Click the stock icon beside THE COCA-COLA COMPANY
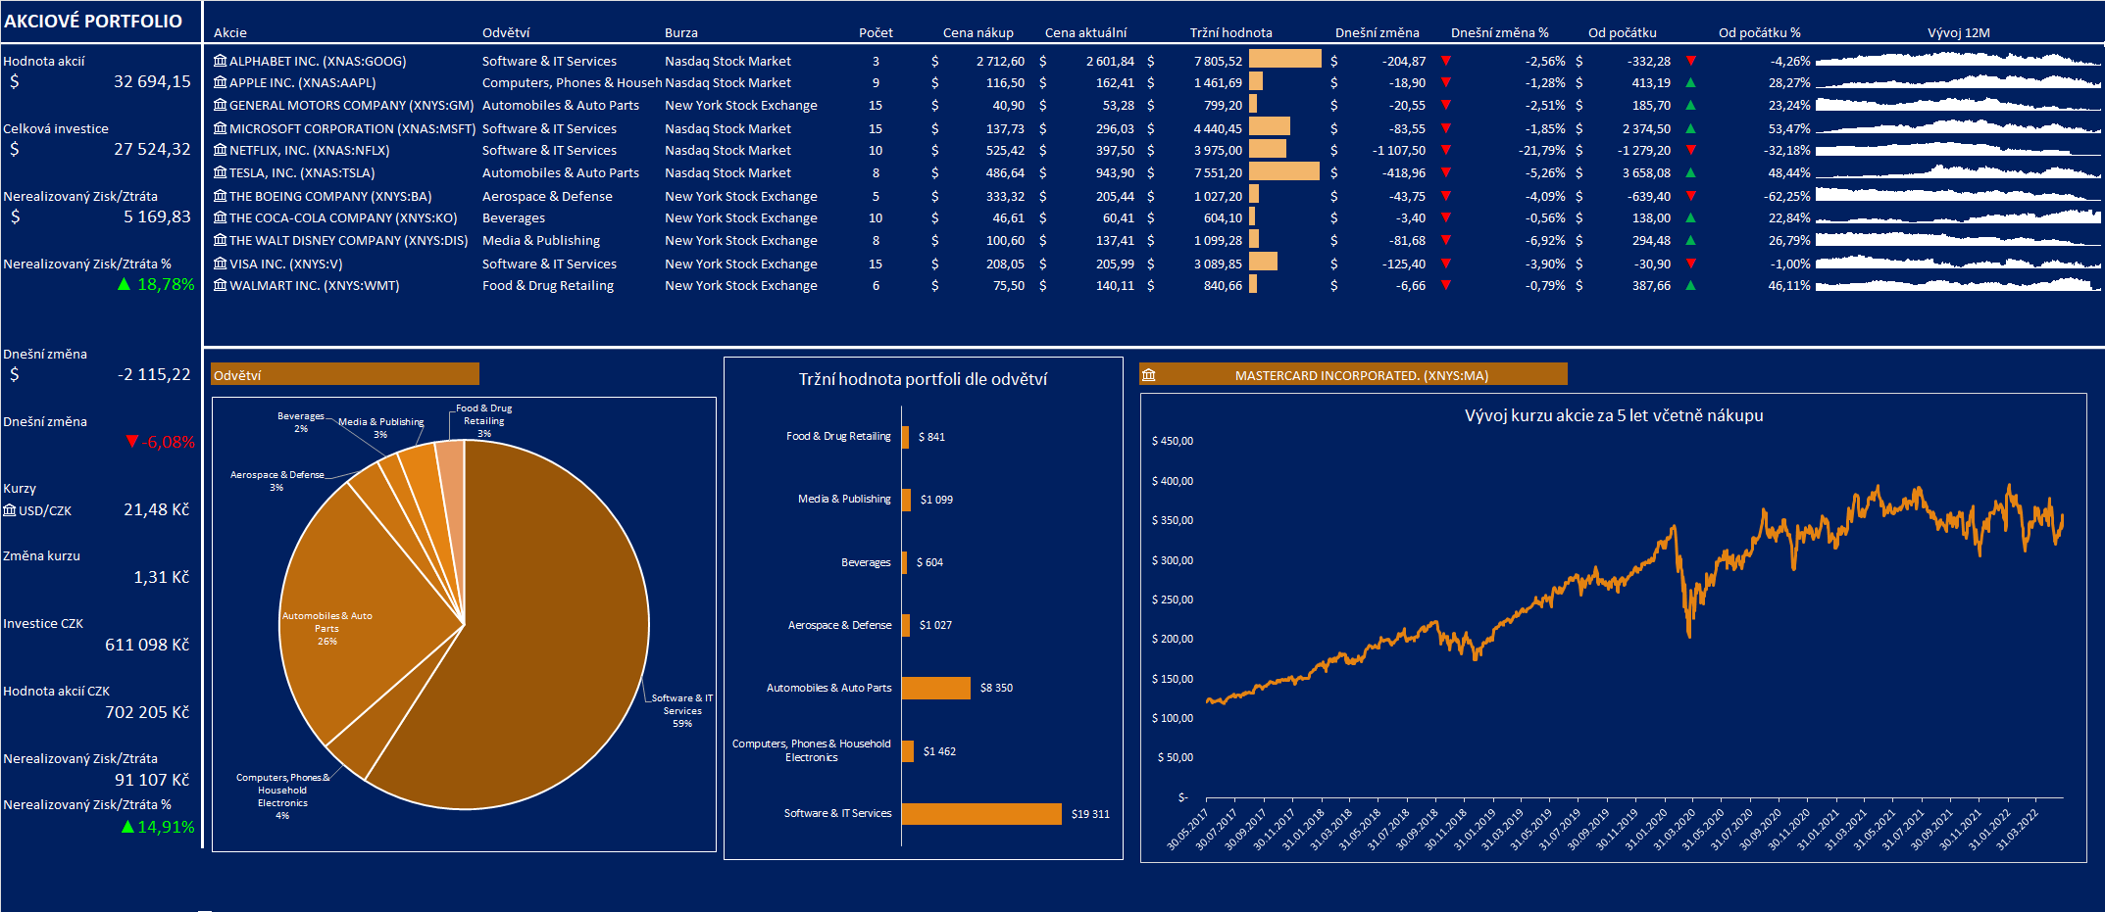Screen dimensions: 2105x912 (x=221, y=217)
